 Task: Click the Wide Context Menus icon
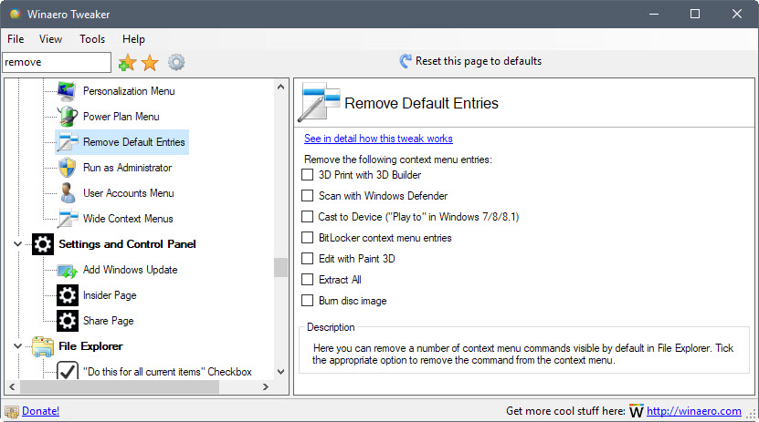pos(68,219)
